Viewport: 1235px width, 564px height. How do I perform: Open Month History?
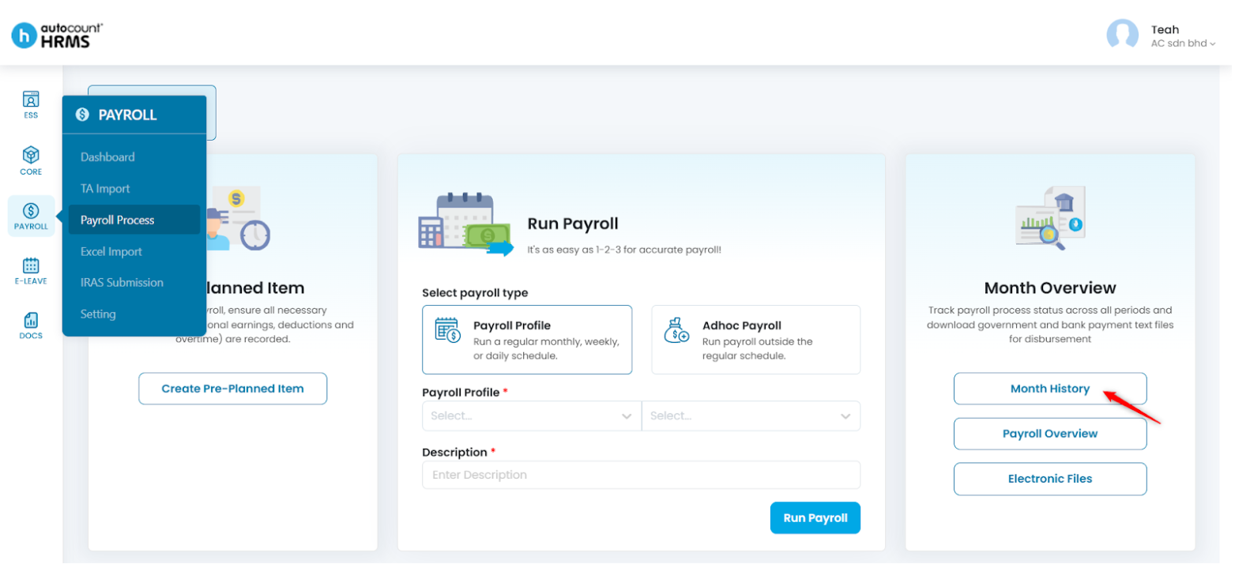pyautogui.click(x=1050, y=389)
